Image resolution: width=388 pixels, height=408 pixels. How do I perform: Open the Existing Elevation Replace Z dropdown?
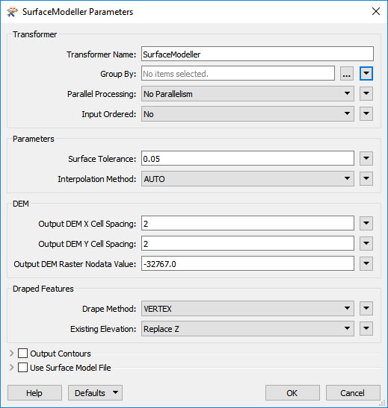[x=247, y=329]
